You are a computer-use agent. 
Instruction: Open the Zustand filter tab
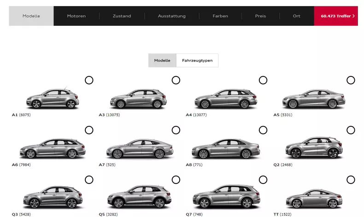122,16
